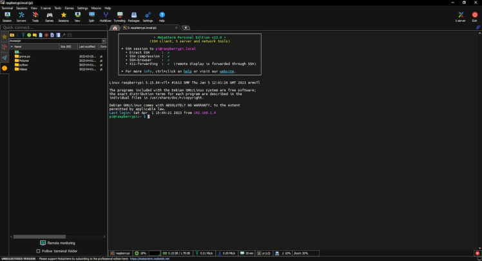The image size is (482, 261).
Task: Click the Quick connect input field
Action: 52,28
